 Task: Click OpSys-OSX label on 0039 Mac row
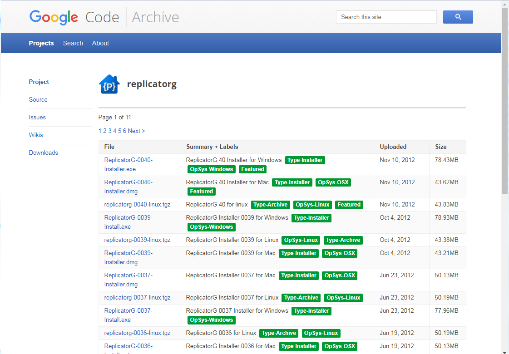pyautogui.click(x=340, y=253)
